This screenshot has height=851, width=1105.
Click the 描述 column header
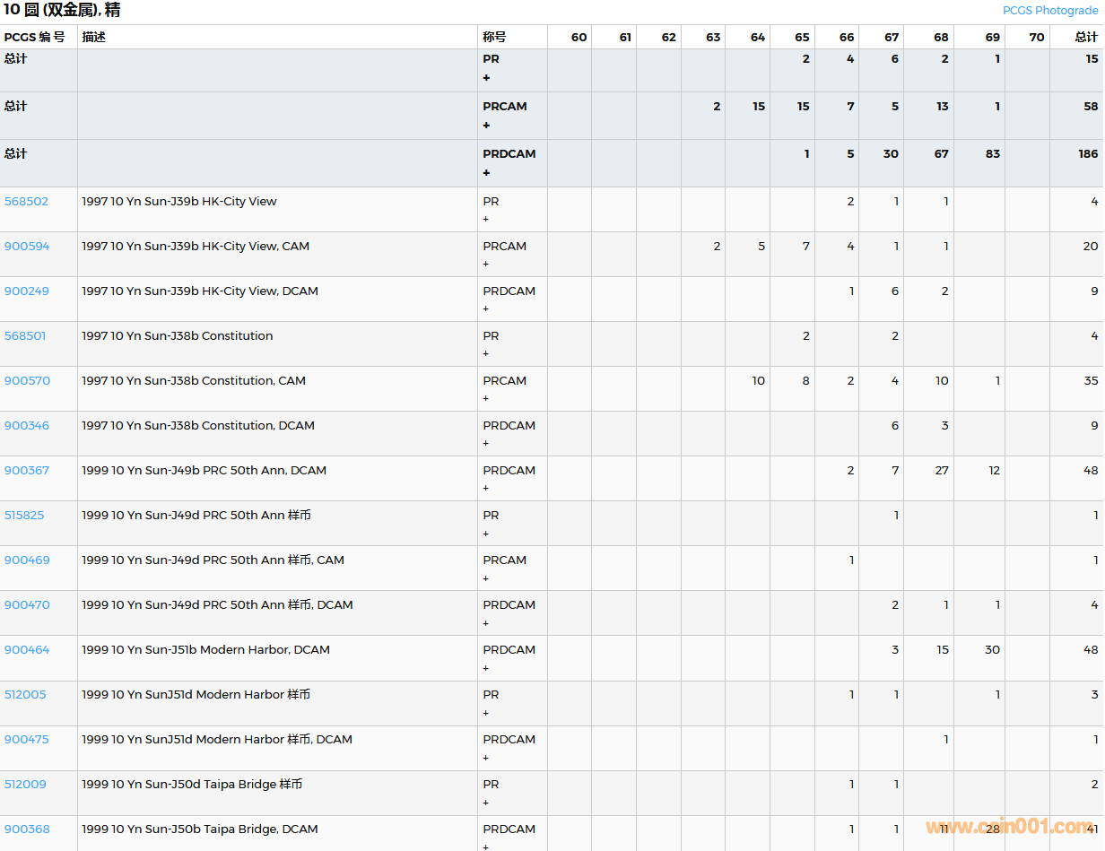coord(93,38)
